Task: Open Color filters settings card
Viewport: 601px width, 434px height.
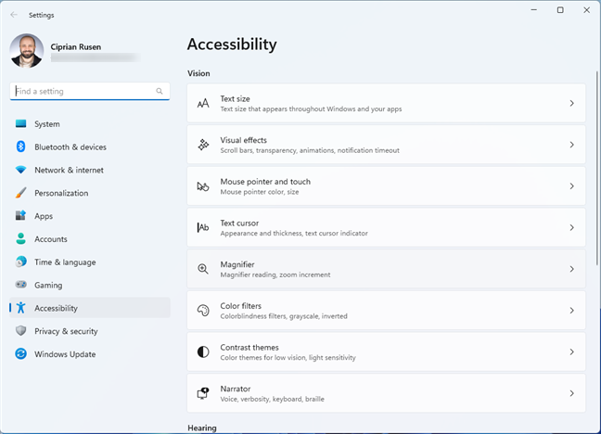Action: 386,310
